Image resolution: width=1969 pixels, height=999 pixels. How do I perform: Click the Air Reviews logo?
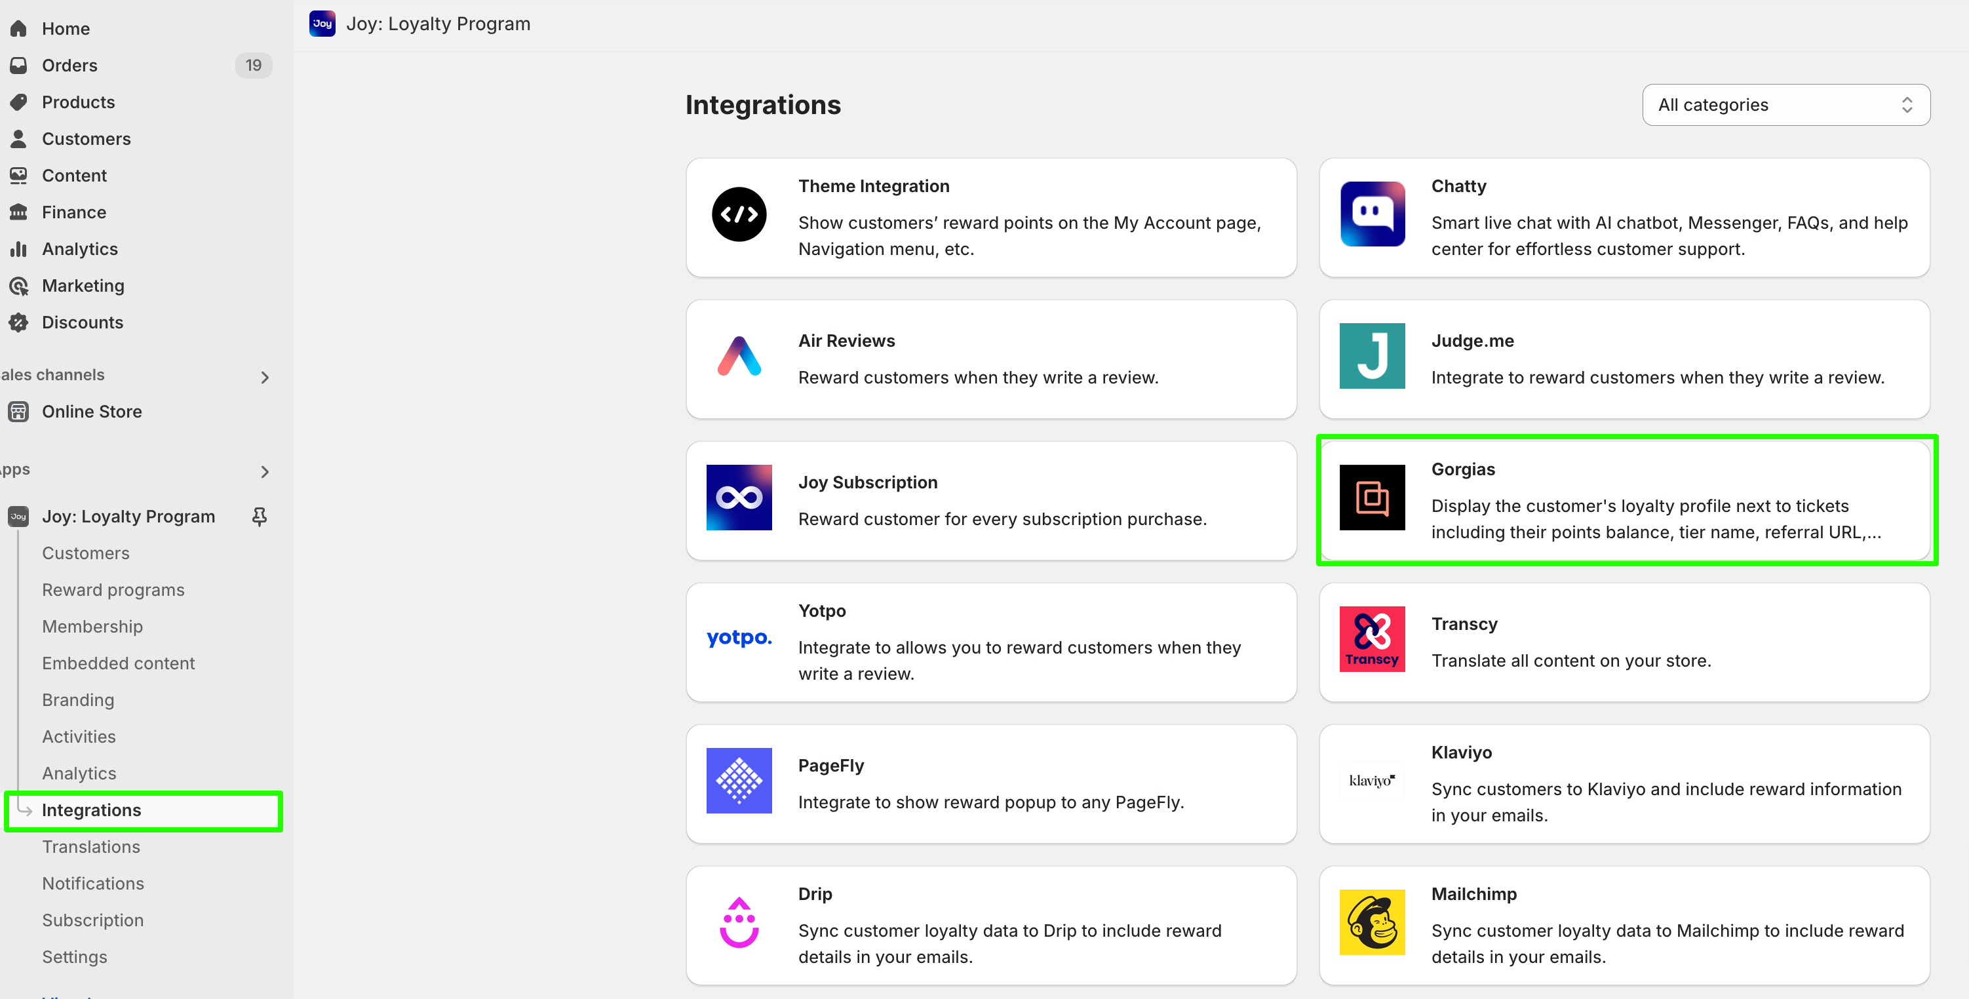click(x=738, y=355)
